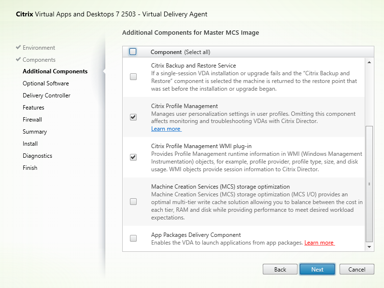
Task: Cancel the installation wizard
Action: pyautogui.click(x=356, y=269)
